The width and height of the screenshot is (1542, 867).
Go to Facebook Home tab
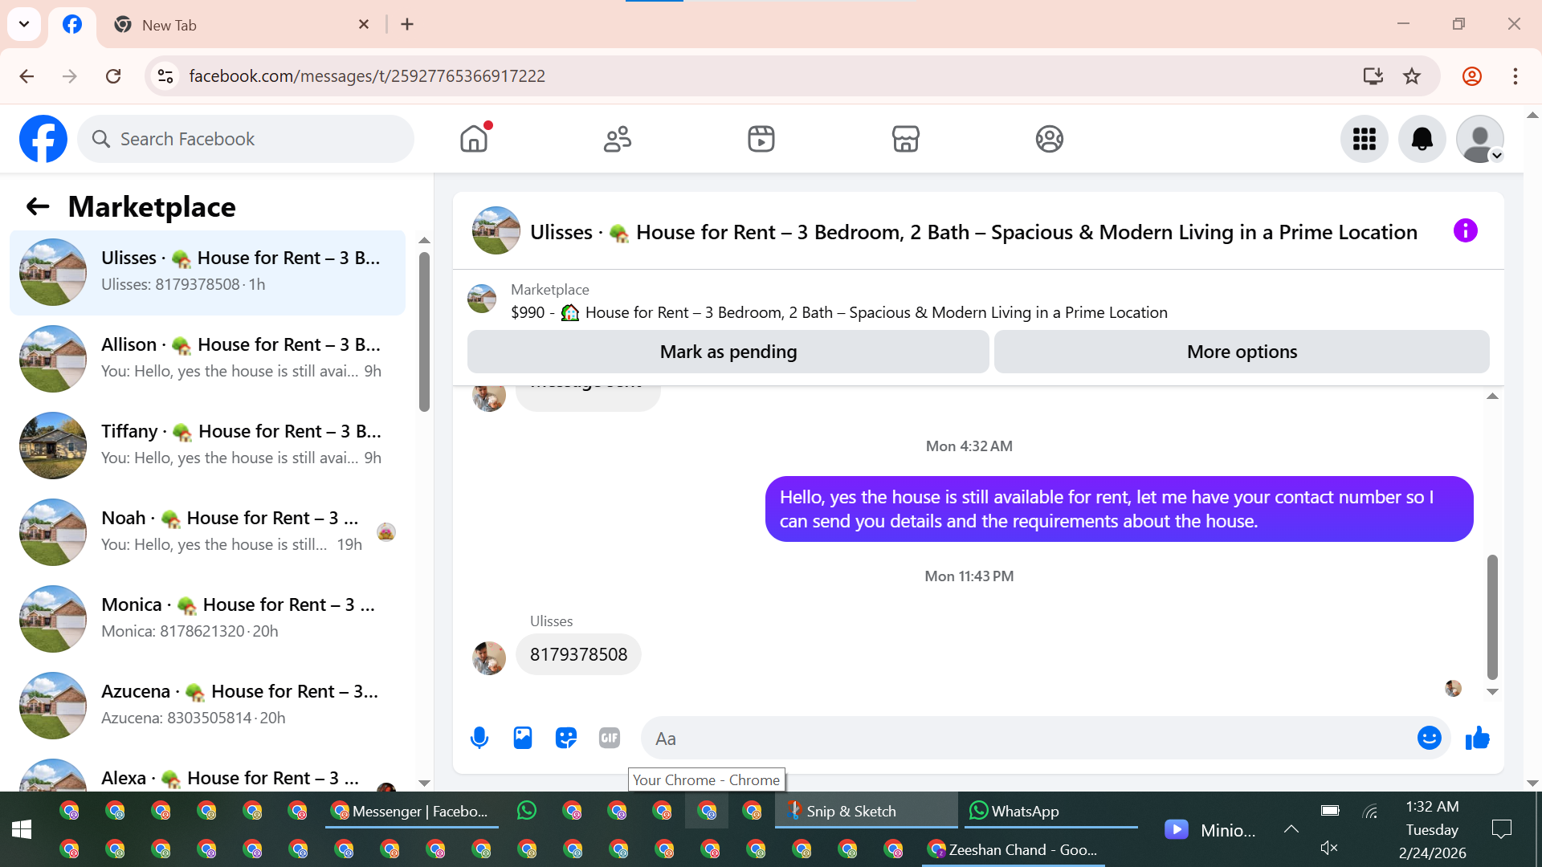point(474,139)
